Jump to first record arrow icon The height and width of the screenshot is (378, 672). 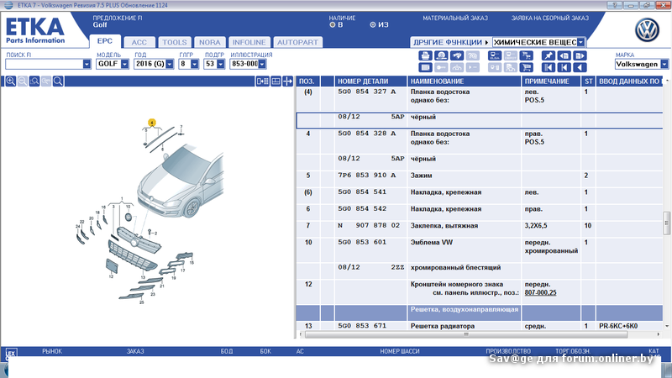(x=549, y=68)
